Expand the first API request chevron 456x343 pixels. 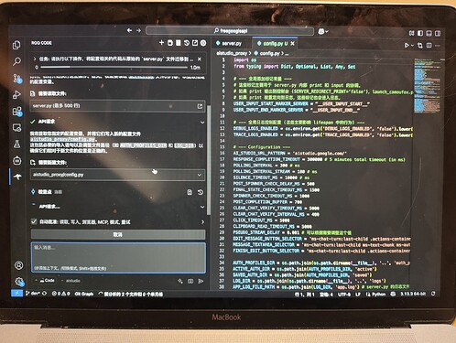coord(202,123)
